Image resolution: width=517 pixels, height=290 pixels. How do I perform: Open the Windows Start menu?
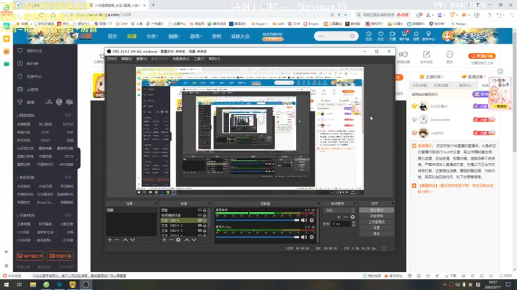tap(6, 285)
